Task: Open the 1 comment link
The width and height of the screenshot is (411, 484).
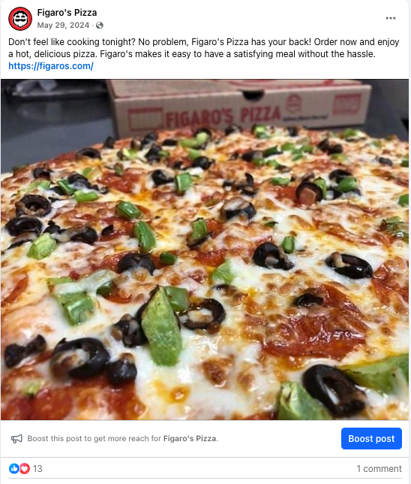Action: [x=379, y=468]
